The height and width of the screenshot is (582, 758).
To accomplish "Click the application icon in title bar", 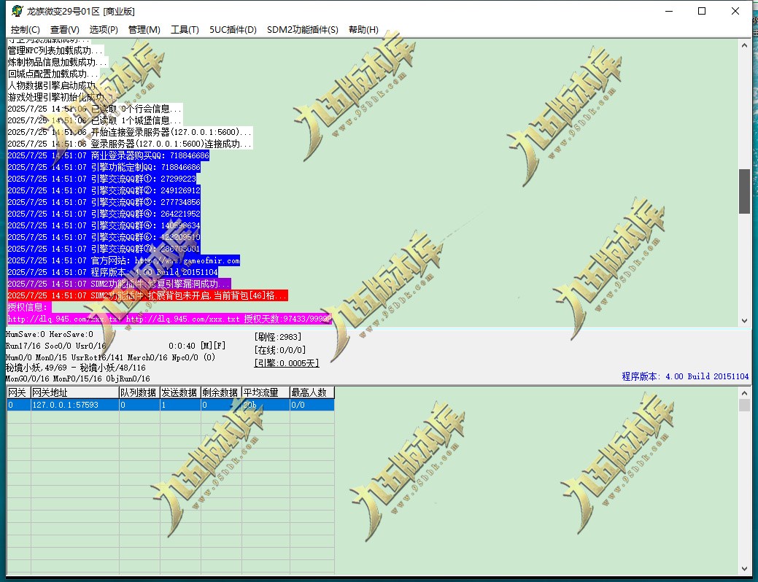I will tap(18, 11).
